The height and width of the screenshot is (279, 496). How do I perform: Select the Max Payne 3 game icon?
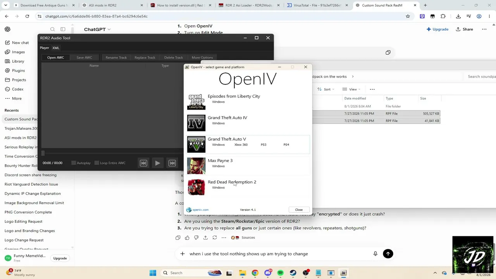click(x=196, y=166)
